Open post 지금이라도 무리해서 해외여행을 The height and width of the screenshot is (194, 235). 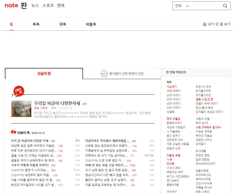point(107,141)
